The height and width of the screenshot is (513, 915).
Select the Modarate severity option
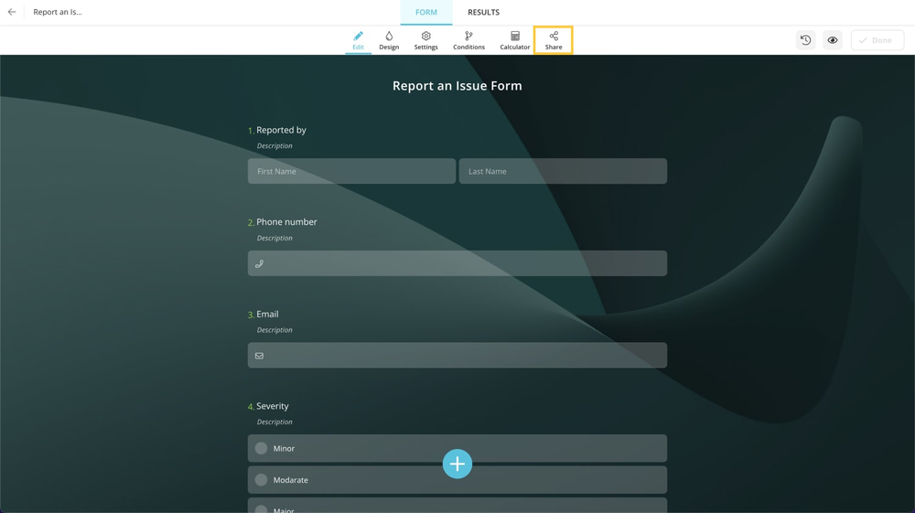262,480
